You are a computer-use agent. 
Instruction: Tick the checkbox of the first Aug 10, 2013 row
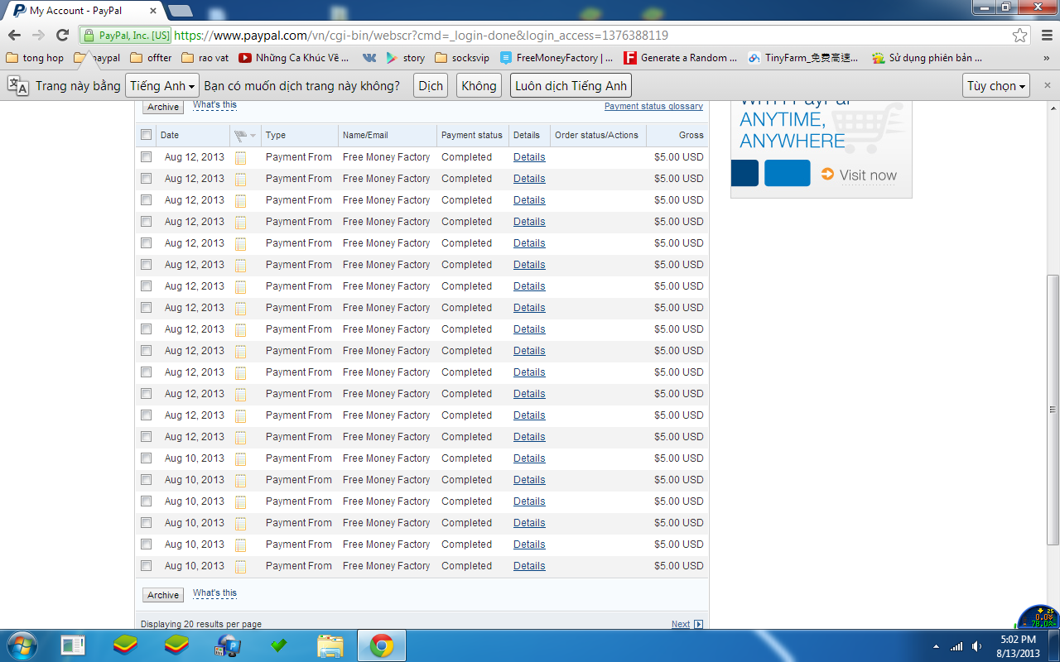(147, 458)
